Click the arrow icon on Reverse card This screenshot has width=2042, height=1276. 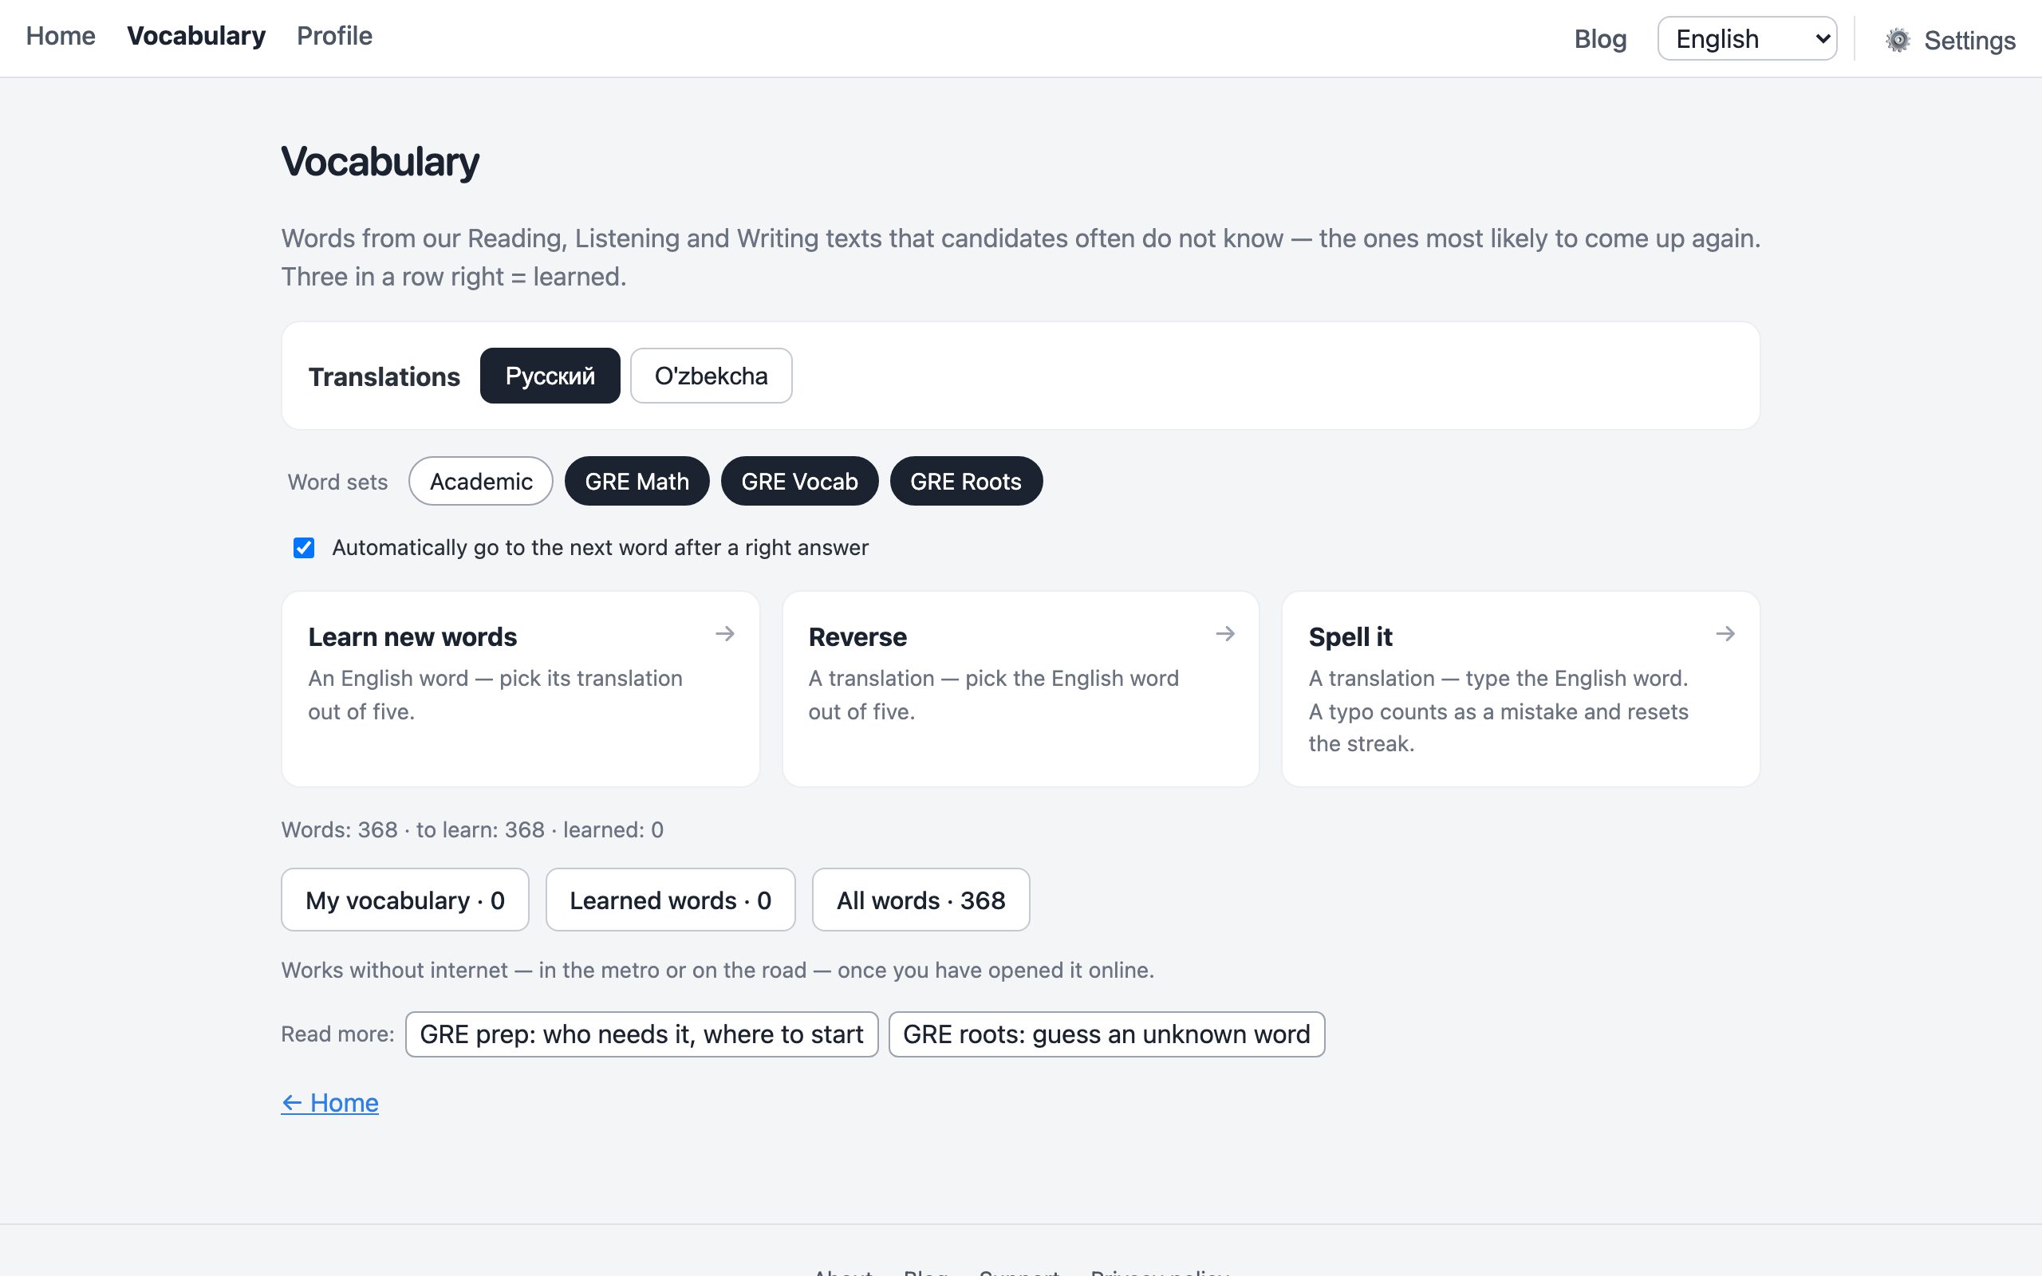coord(1225,634)
